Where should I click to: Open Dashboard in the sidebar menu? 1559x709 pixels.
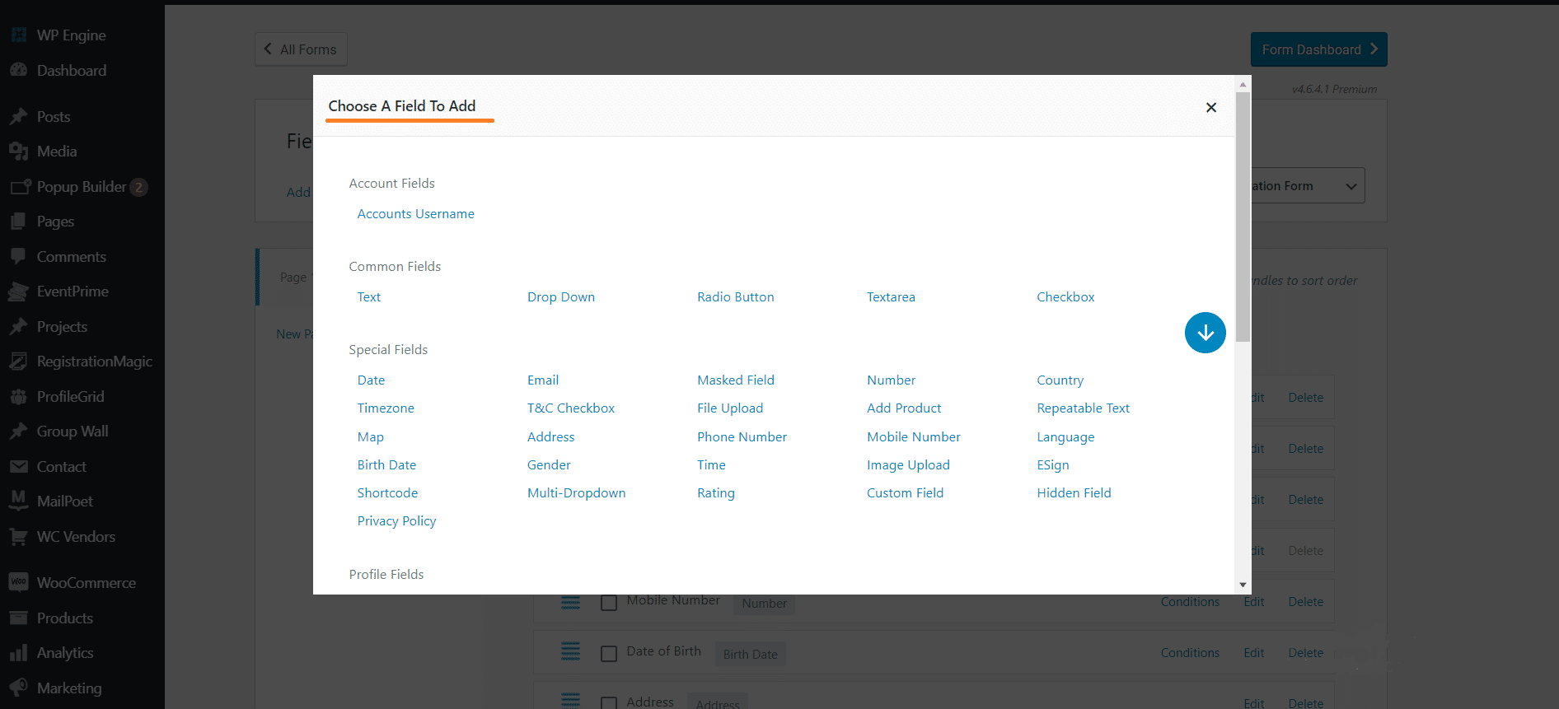tap(71, 71)
